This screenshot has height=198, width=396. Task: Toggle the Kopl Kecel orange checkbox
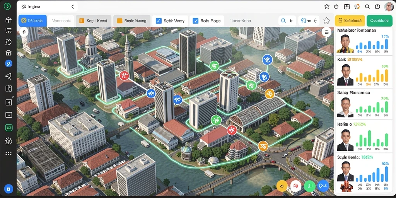click(x=81, y=21)
